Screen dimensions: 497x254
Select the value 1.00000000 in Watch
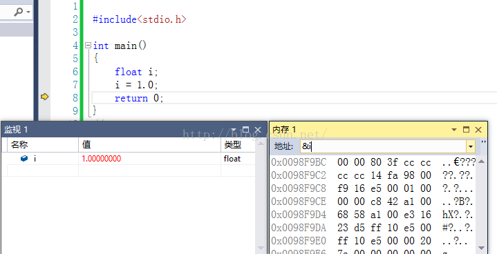pos(102,159)
